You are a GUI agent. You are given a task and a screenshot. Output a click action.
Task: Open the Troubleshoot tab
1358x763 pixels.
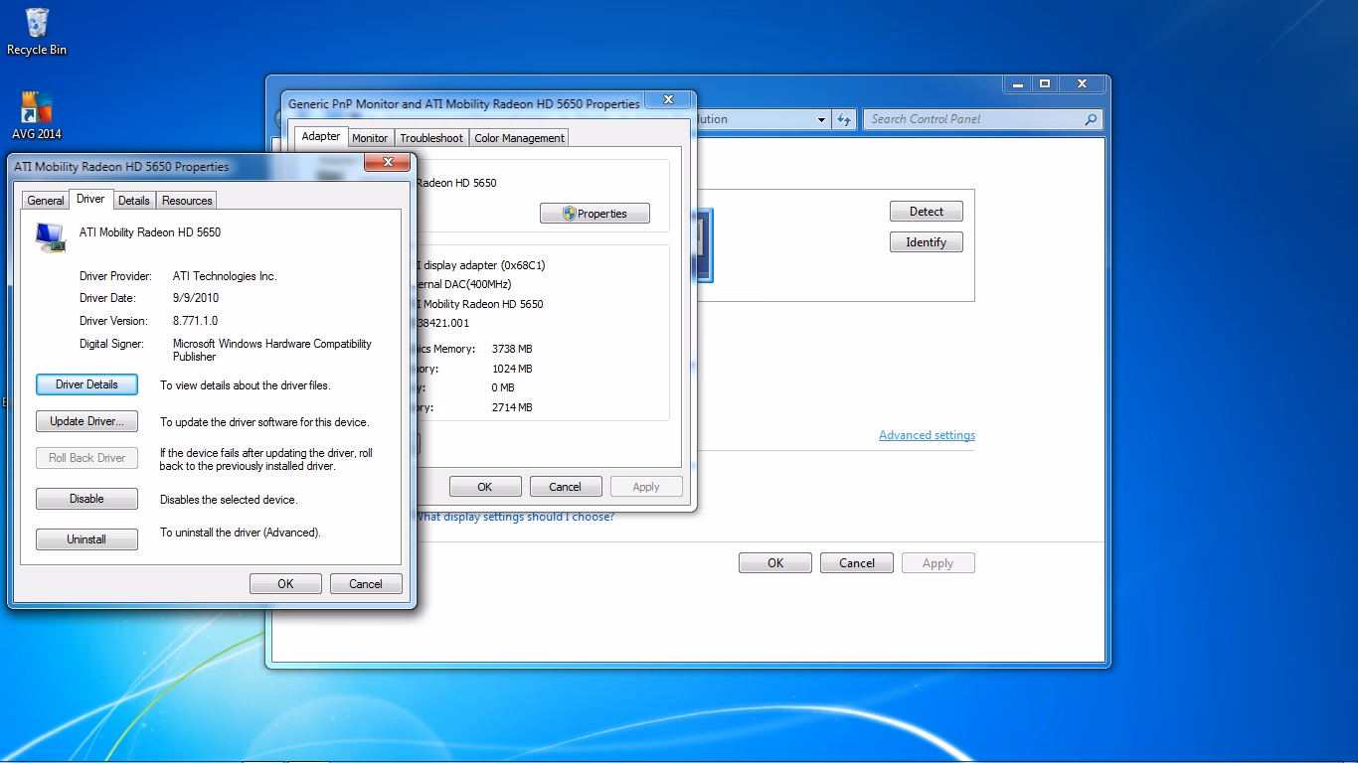tap(430, 138)
